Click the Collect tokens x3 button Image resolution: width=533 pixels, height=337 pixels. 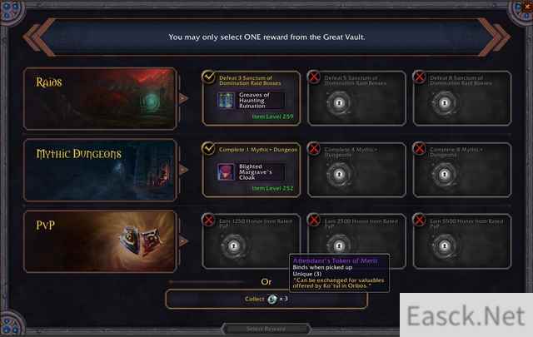pos(266,300)
